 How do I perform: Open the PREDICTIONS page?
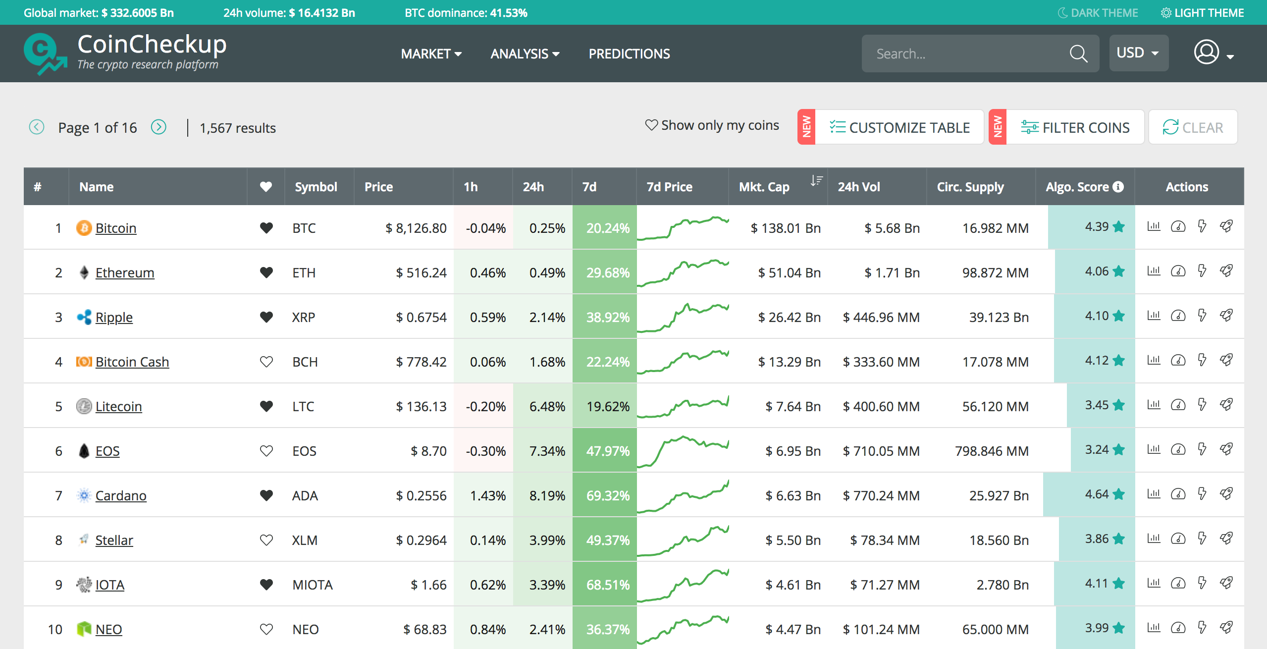[629, 54]
